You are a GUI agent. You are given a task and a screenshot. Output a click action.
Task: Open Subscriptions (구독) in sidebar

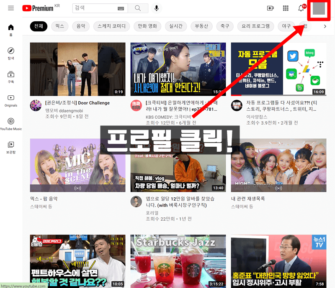(11, 77)
